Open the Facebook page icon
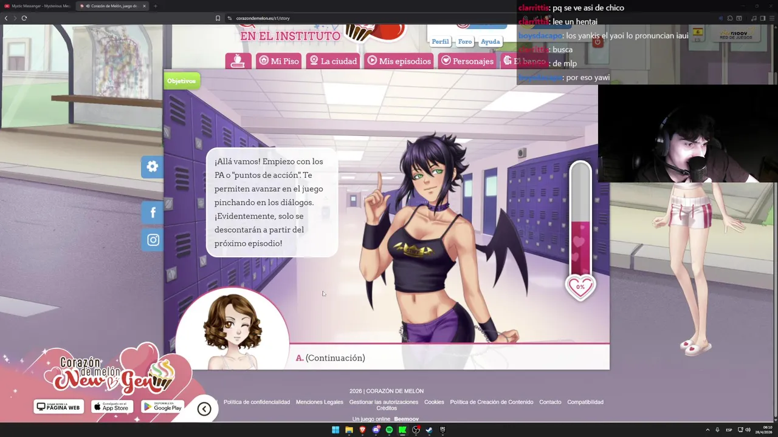The width and height of the screenshot is (778, 437). pos(153,212)
